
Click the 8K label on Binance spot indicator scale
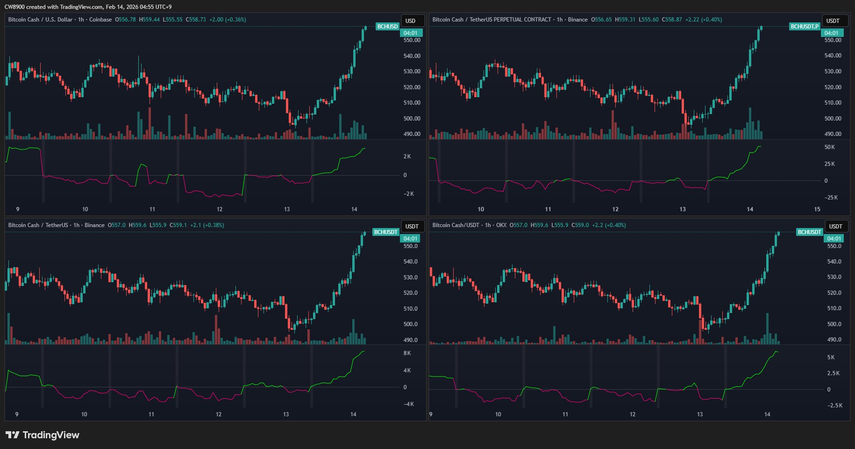[407, 353]
